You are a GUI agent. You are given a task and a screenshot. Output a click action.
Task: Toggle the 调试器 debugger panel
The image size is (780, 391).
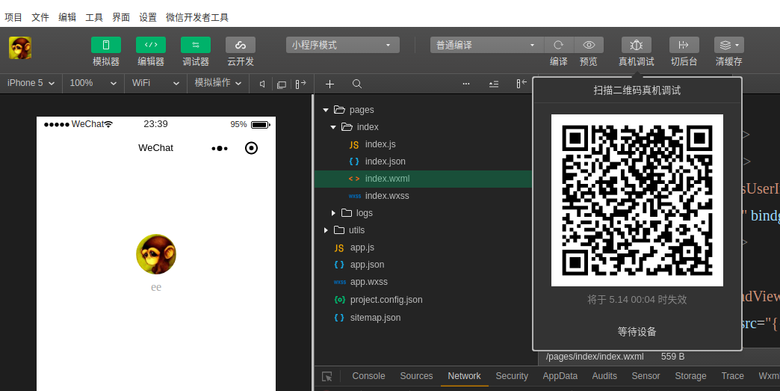(196, 45)
